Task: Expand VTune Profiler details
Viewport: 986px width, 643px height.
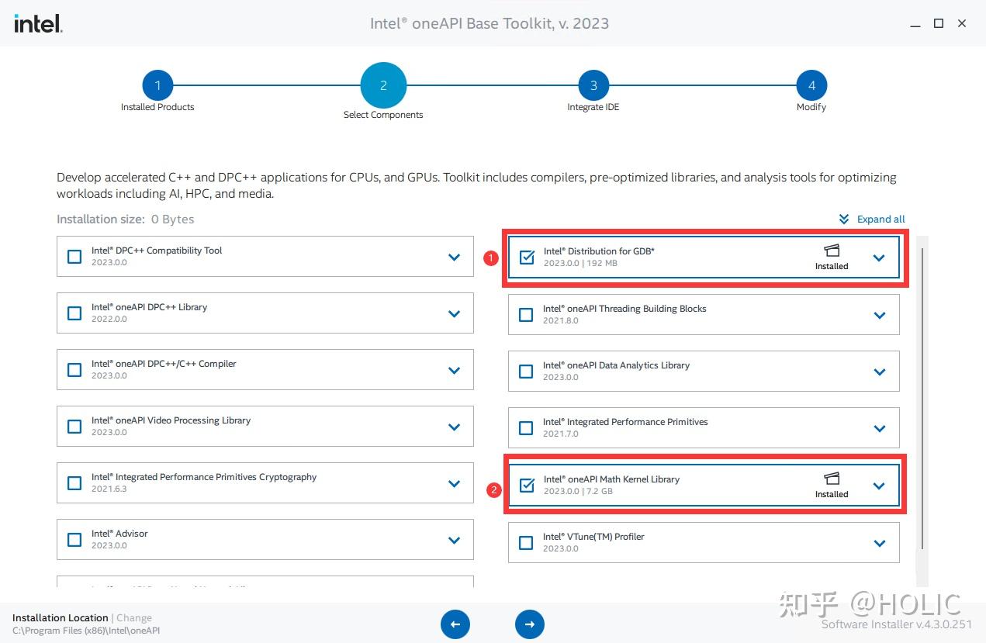Action: point(880,544)
